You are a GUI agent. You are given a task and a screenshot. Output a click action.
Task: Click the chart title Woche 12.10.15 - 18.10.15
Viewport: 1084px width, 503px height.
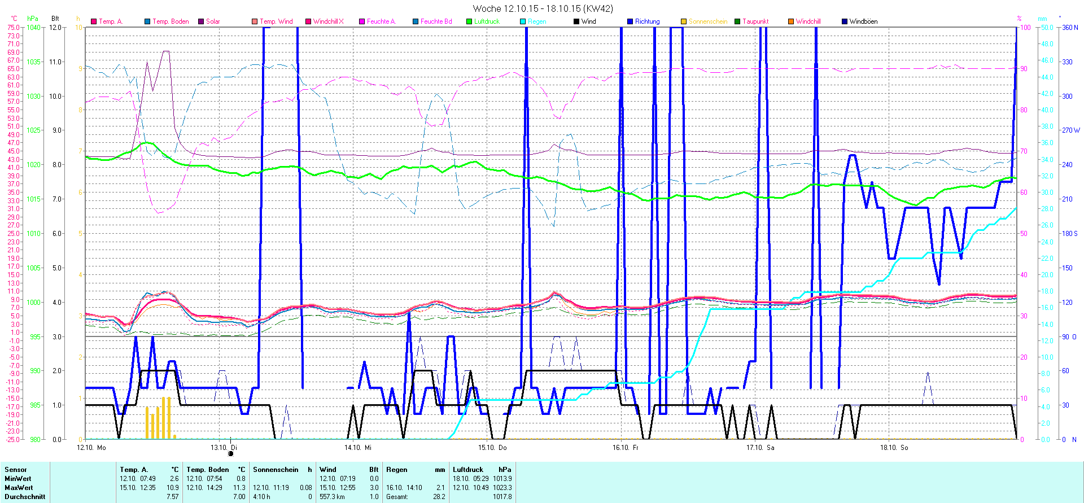click(x=542, y=8)
